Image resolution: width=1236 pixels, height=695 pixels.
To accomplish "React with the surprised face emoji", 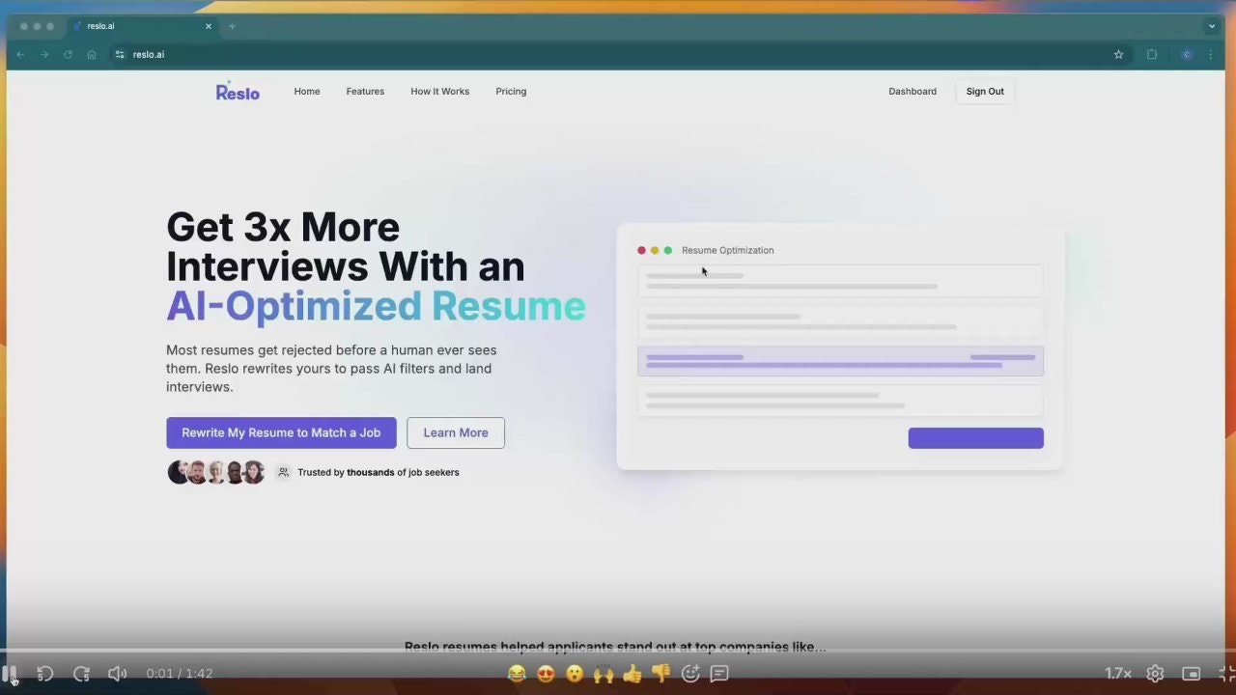I will coord(575,674).
